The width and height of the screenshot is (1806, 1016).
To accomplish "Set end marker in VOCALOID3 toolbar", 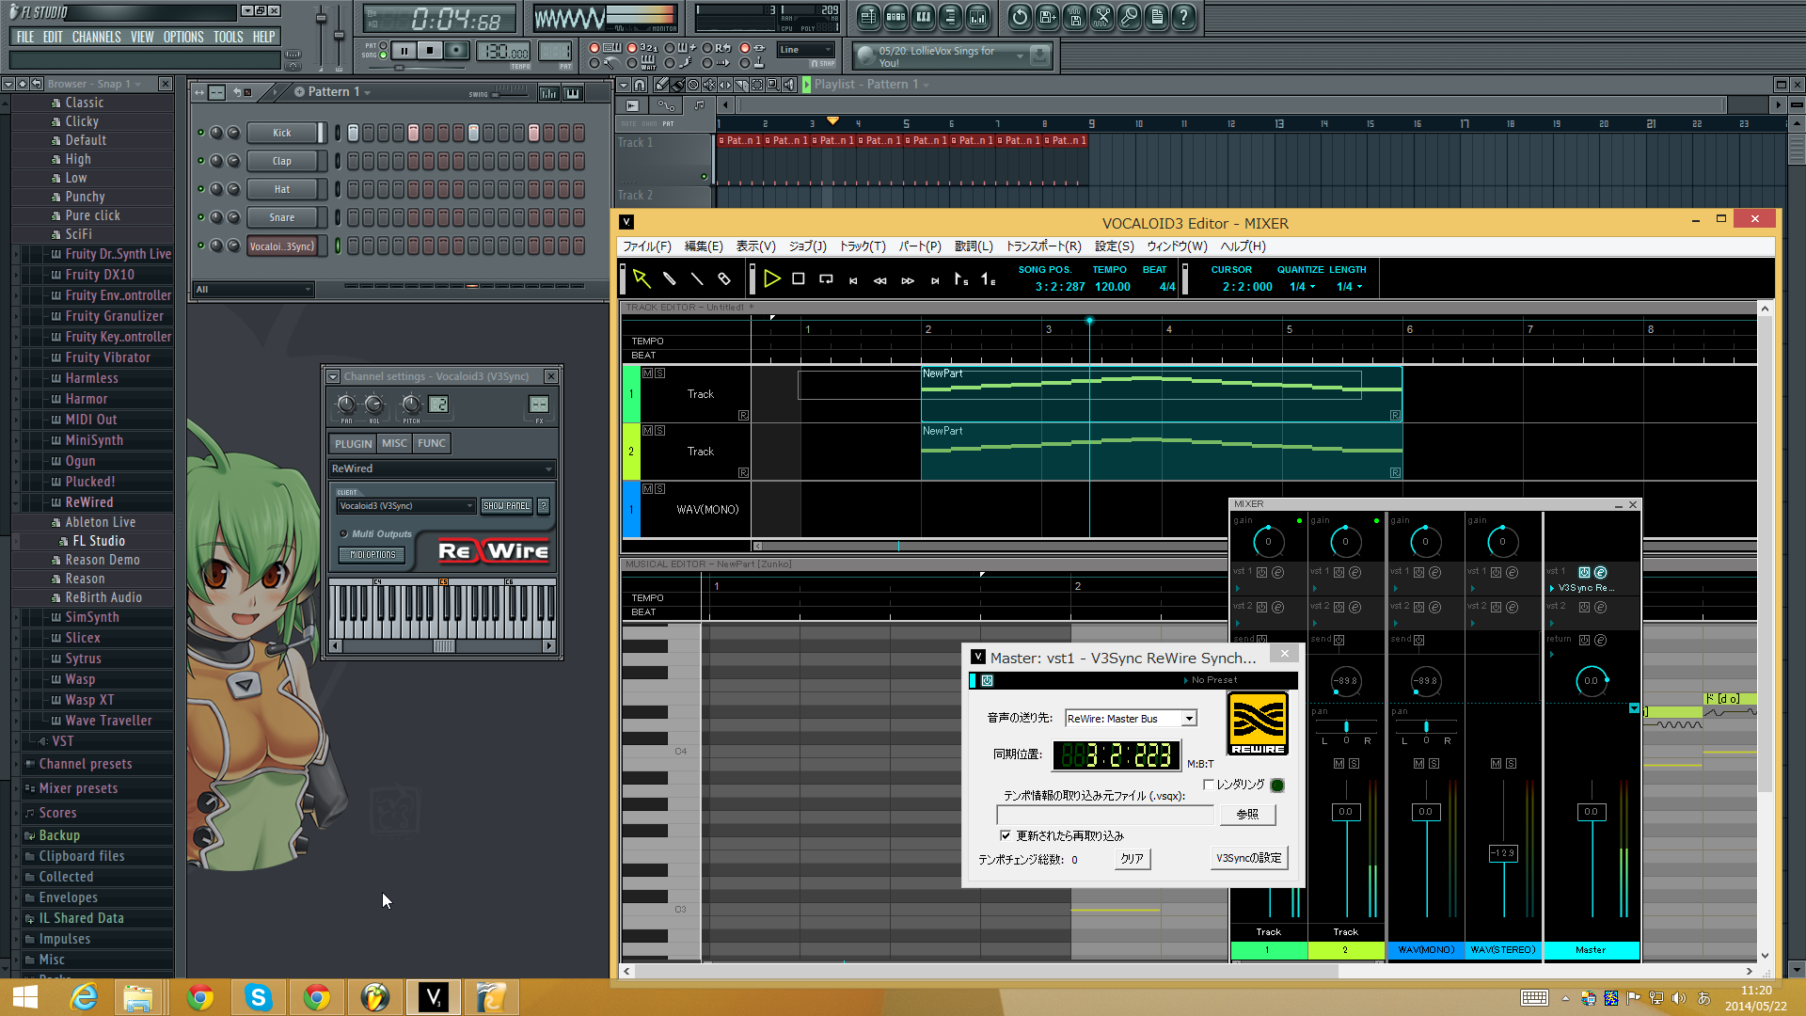I will [989, 278].
